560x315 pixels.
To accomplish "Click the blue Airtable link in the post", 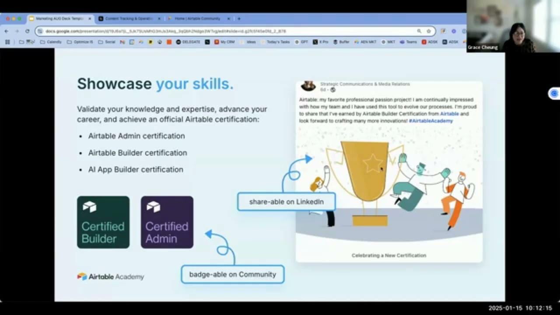I will click(449, 114).
